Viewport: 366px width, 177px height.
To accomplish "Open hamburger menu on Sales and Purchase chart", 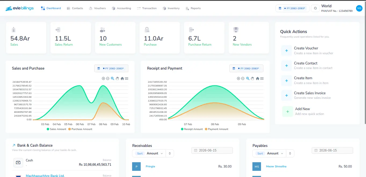I will [x=126, y=78].
